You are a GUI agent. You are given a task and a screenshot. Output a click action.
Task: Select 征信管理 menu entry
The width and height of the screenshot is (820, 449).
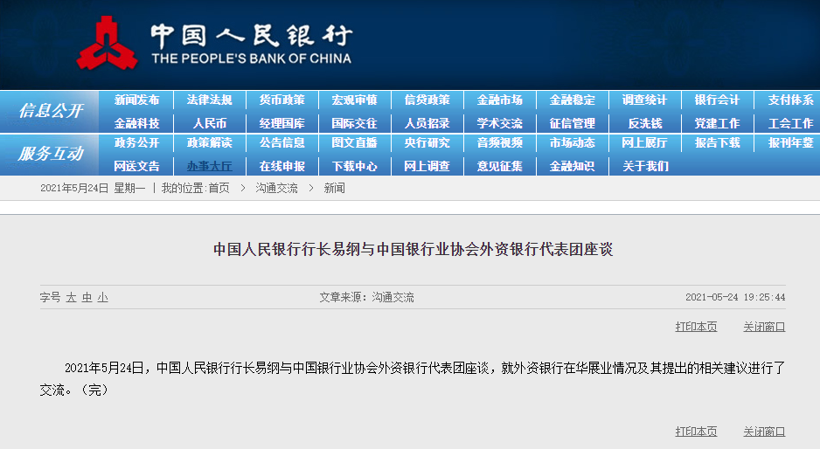click(572, 123)
